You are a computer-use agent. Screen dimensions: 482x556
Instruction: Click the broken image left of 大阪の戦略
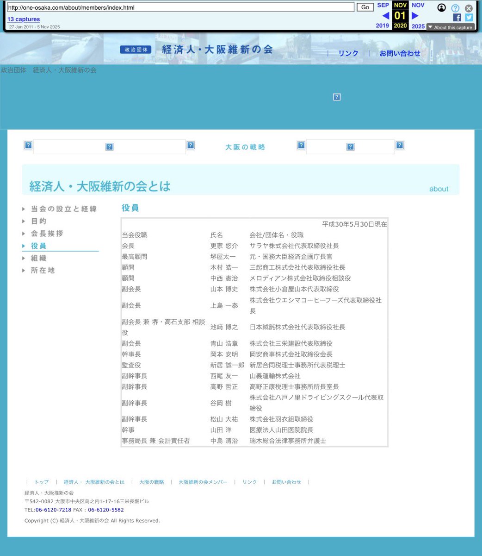coord(191,145)
